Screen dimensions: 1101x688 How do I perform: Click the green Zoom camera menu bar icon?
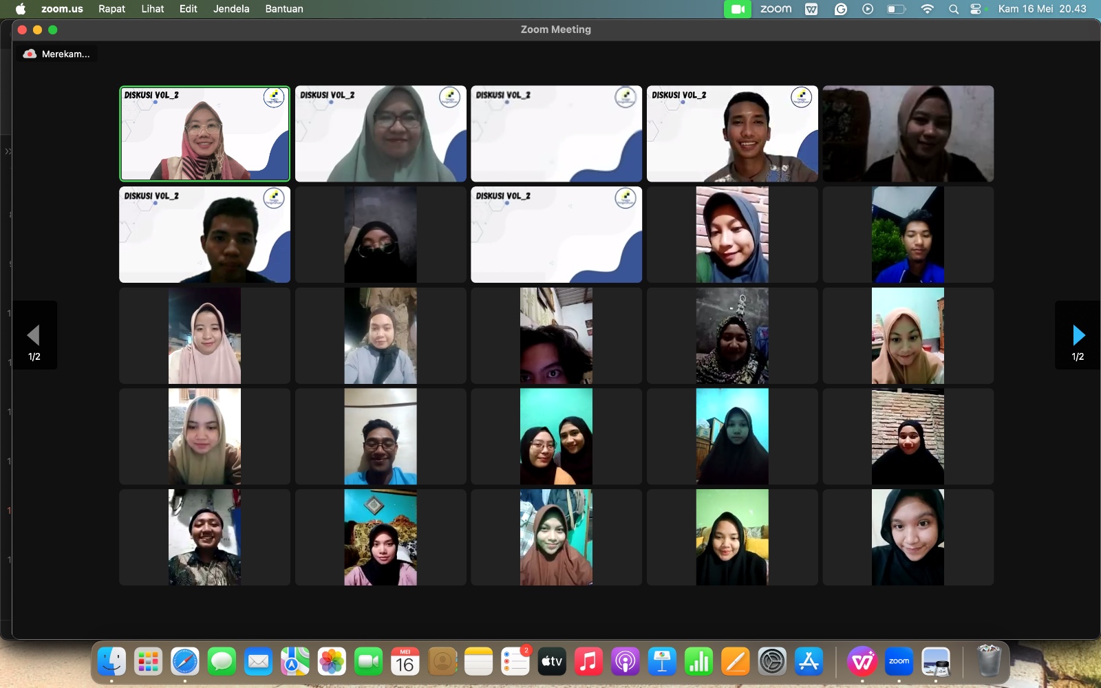[737, 9]
